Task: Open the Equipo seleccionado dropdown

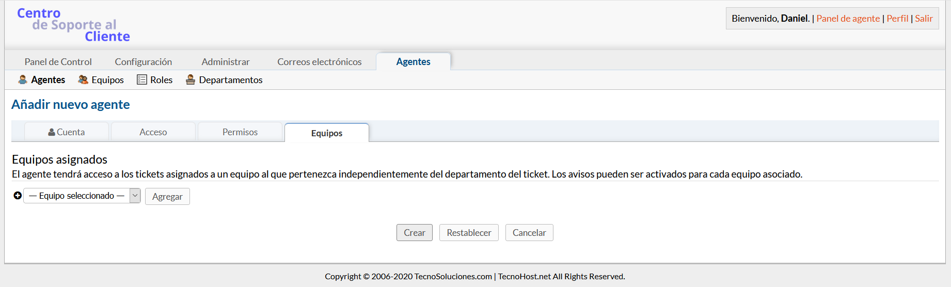Action: pyautogui.click(x=76, y=196)
